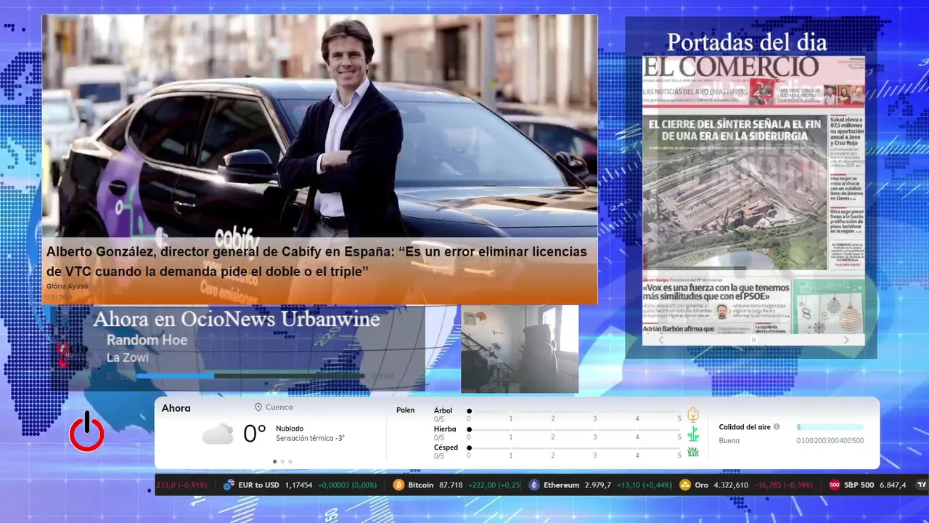Open the Calidad del aire info icon
The width and height of the screenshot is (929, 523).
777,427
